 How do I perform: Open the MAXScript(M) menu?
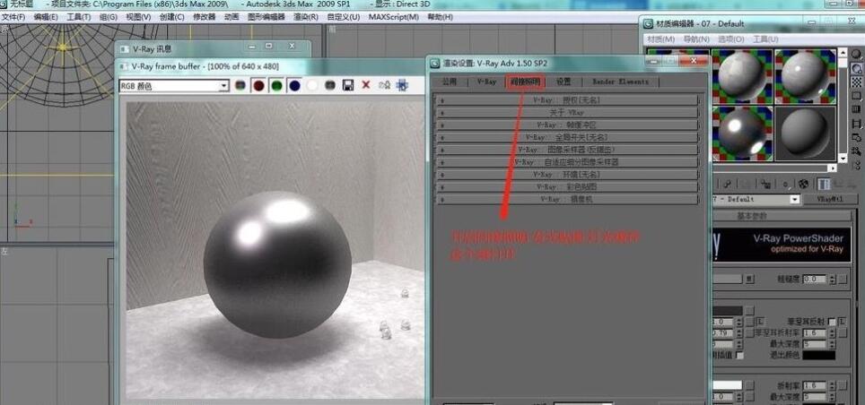393,17
